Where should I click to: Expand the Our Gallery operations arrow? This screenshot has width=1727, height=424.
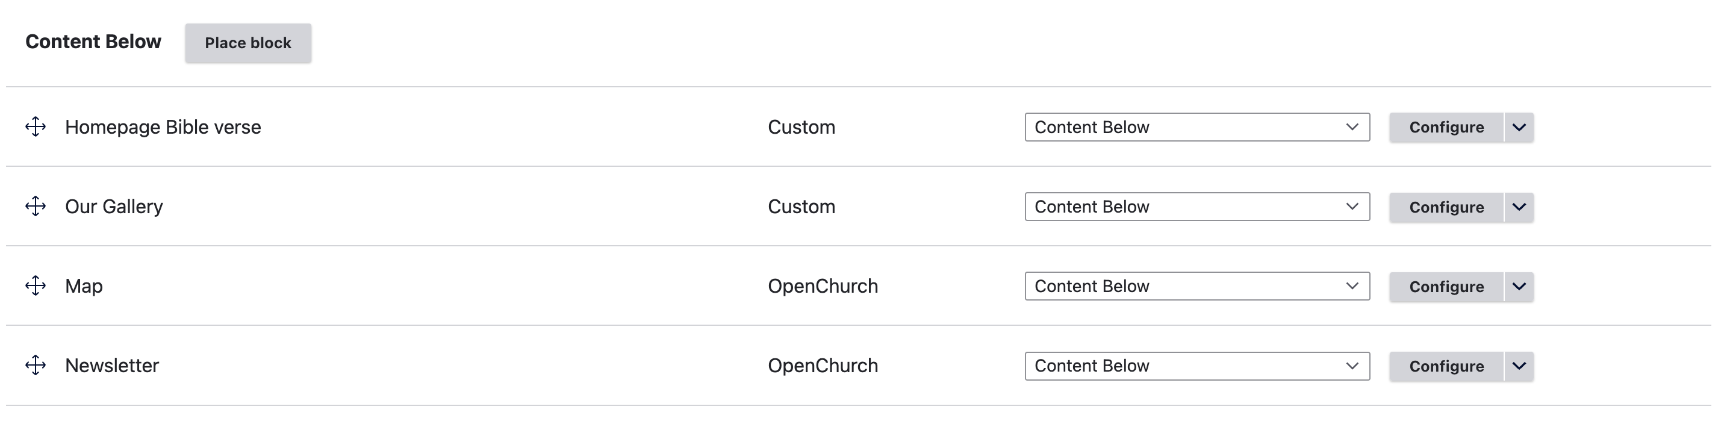[1519, 207]
